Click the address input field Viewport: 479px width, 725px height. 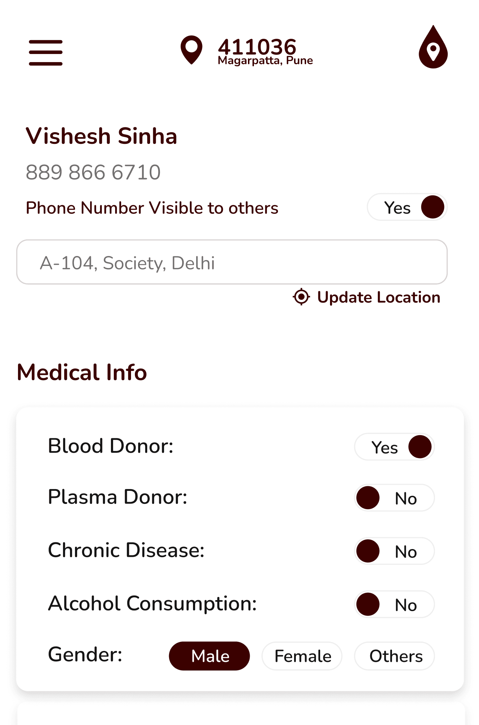(232, 262)
